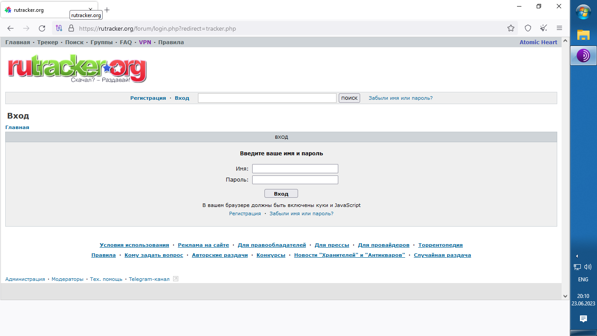
Task: Open Главная in the top menu
Action: coord(17,42)
